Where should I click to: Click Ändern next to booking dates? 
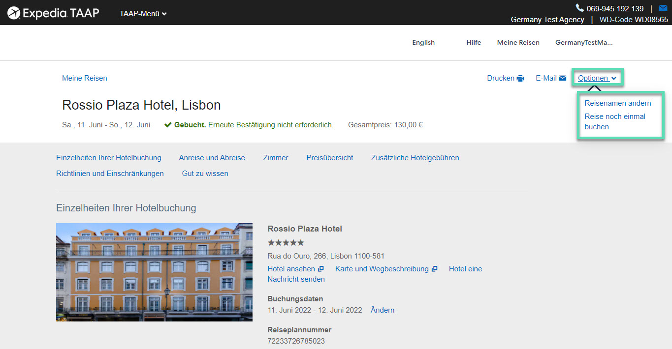click(x=383, y=310)
